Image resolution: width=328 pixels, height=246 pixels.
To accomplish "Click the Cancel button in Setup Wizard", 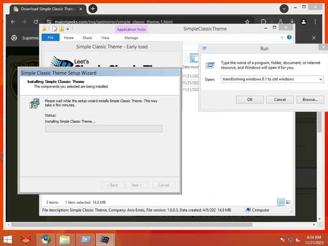I will [164, 185].
